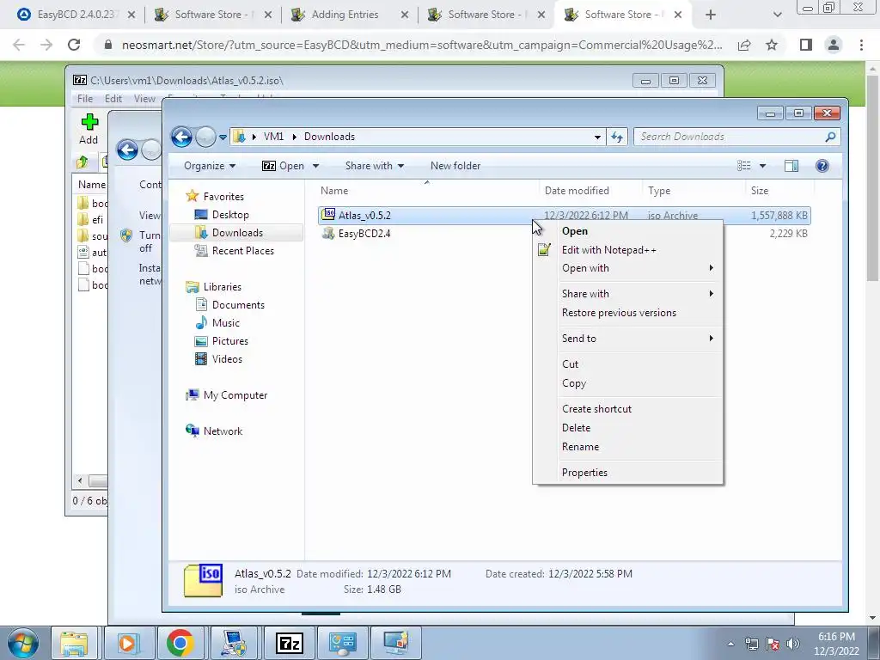
Task: Click the share page icon in Chrome
Action: pos(744,45)
